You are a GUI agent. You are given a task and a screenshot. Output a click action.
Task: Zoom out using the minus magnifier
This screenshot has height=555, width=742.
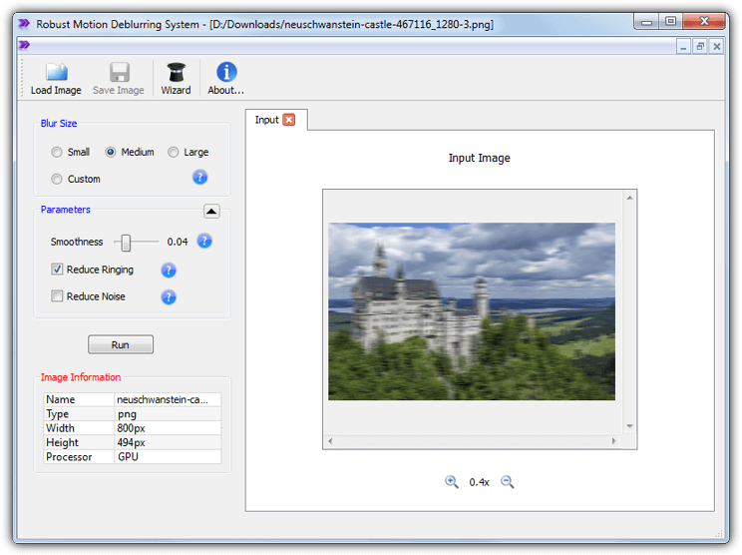pos(507,482)
